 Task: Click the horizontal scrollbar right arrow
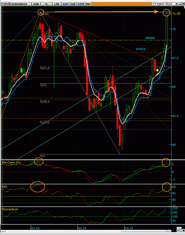pyautogui.click(x=169, y=231)
